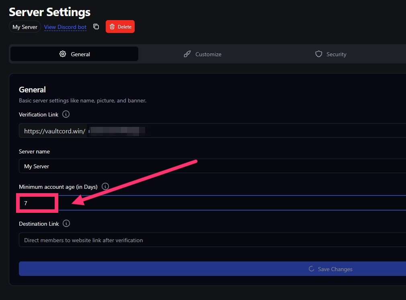Switch to the Customize tab

click(203, 54)
